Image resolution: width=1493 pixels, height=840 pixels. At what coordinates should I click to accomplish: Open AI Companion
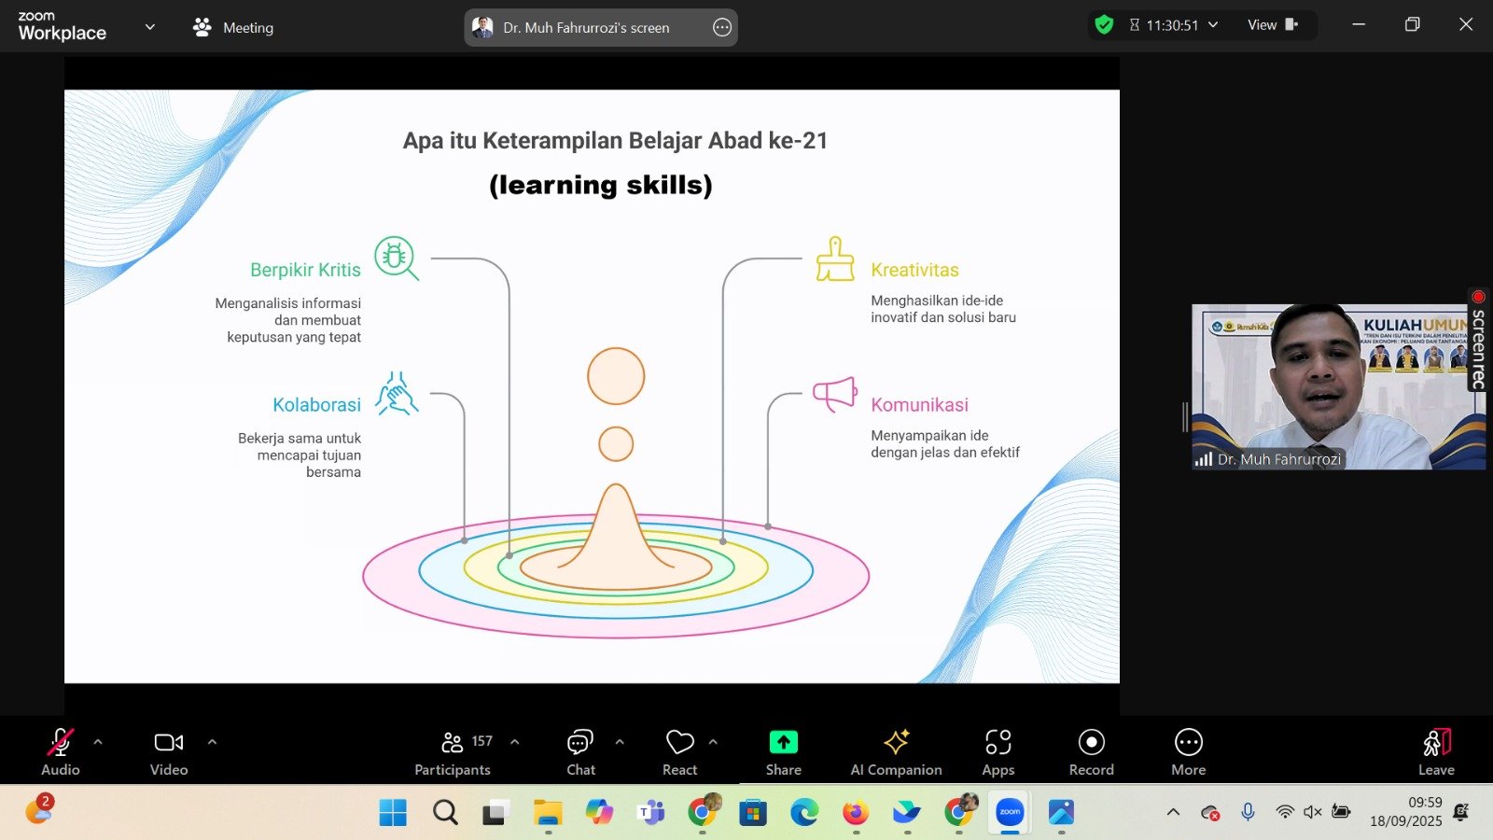click(x=896, y=752)
